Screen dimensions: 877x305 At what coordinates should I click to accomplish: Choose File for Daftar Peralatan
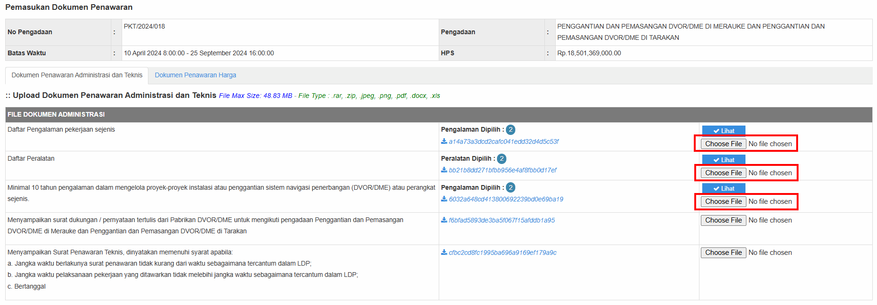click(x=723, y=173)
